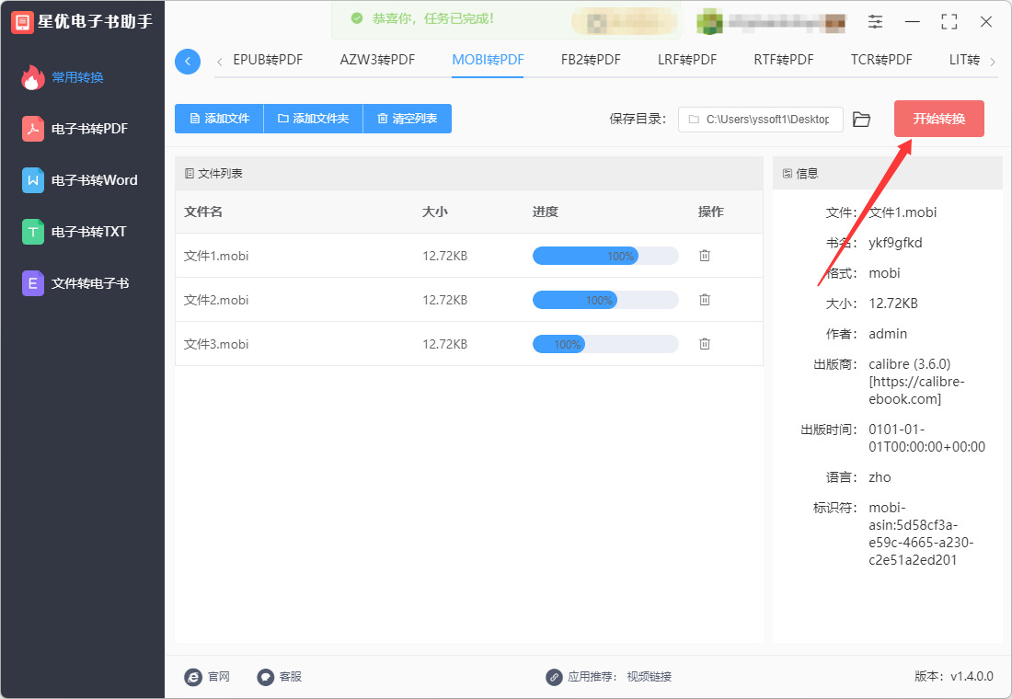Click trash icon for 文件3.mobi
Image resolution: width=1012 pixels, height=699 pixels.
704,344
